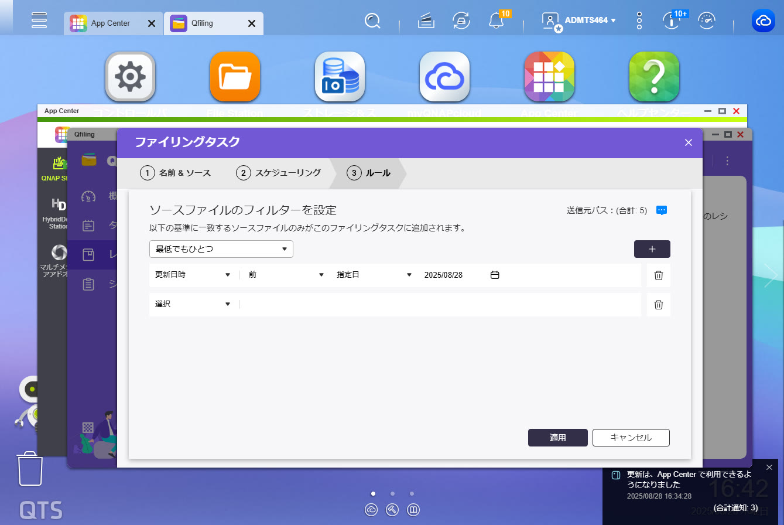Click the 適用 button

[x=557, y=438]
